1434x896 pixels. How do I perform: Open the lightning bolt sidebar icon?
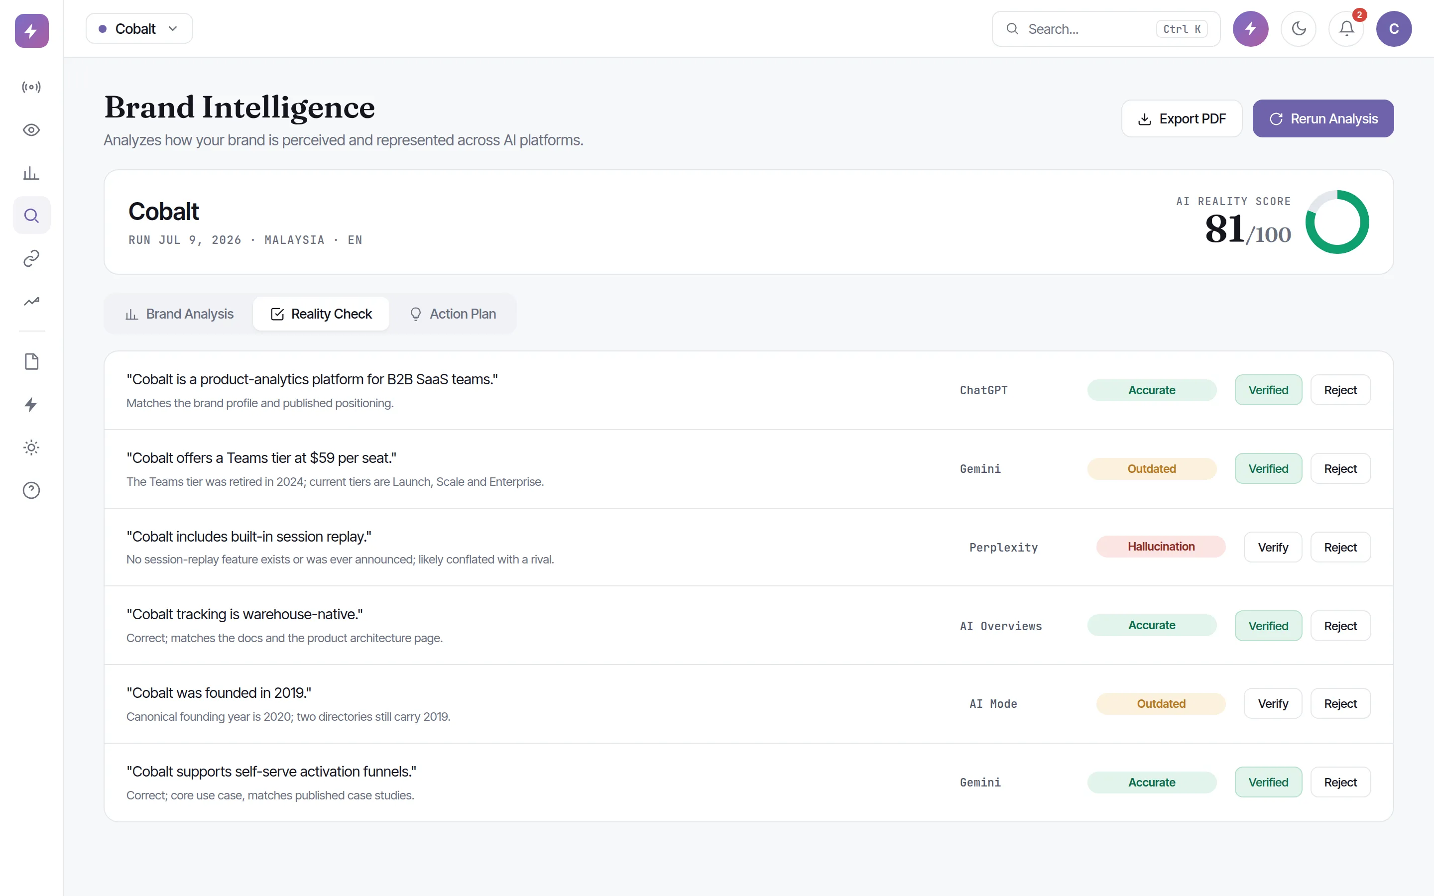31,405
